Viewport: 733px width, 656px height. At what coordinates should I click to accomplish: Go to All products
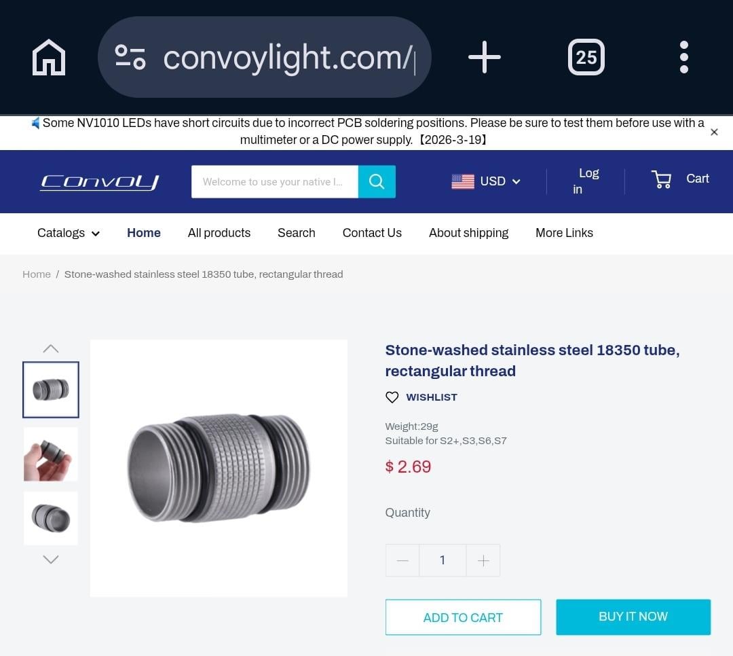coord(219,233)
